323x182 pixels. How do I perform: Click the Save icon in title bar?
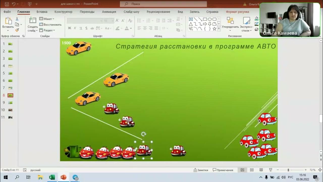(x=7, y=4)
